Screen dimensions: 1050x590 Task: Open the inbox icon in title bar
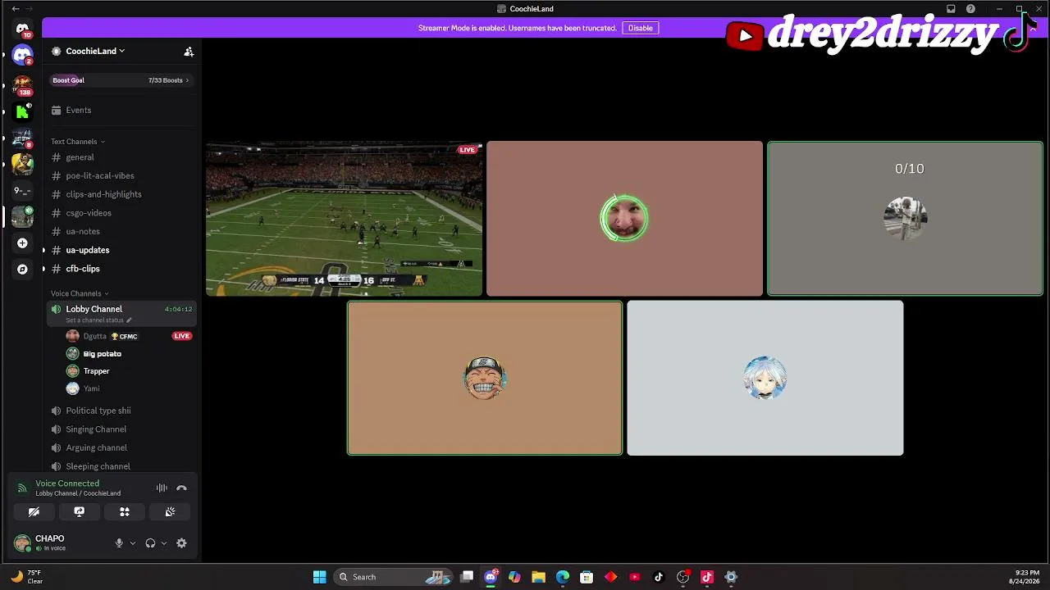pos(951,8)
